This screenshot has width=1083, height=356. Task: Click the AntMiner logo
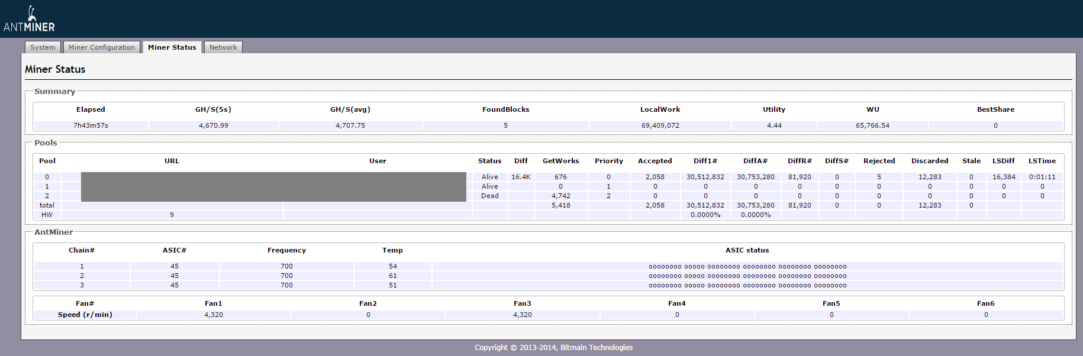click(29, 20)
